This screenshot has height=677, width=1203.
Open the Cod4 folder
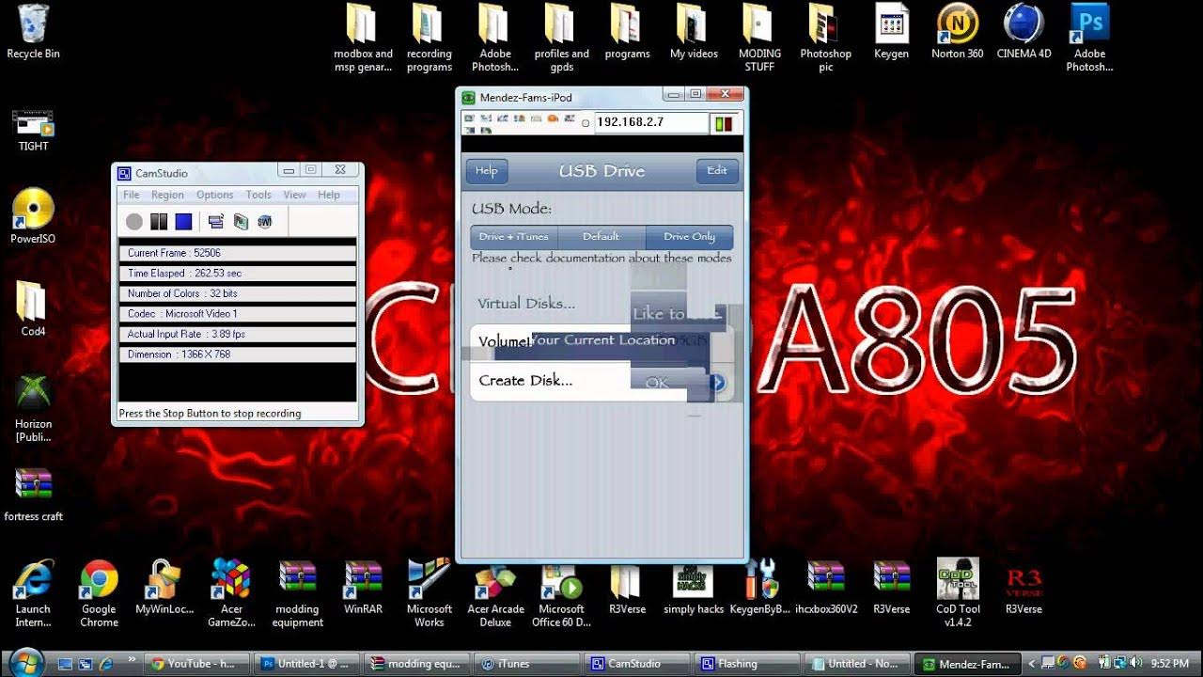pos(33,308)
